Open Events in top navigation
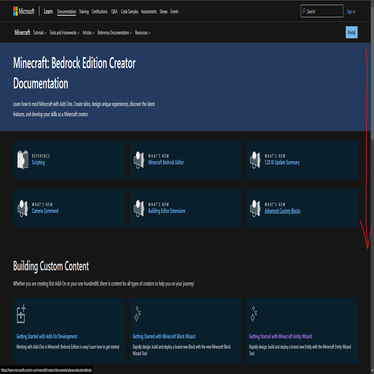This screenshot has width=374, height=374. pos(174,11)
